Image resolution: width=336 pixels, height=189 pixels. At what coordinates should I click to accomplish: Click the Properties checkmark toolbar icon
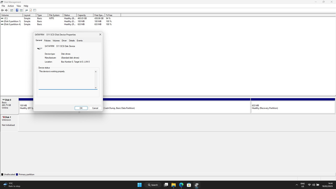click(x=30, y=10)
